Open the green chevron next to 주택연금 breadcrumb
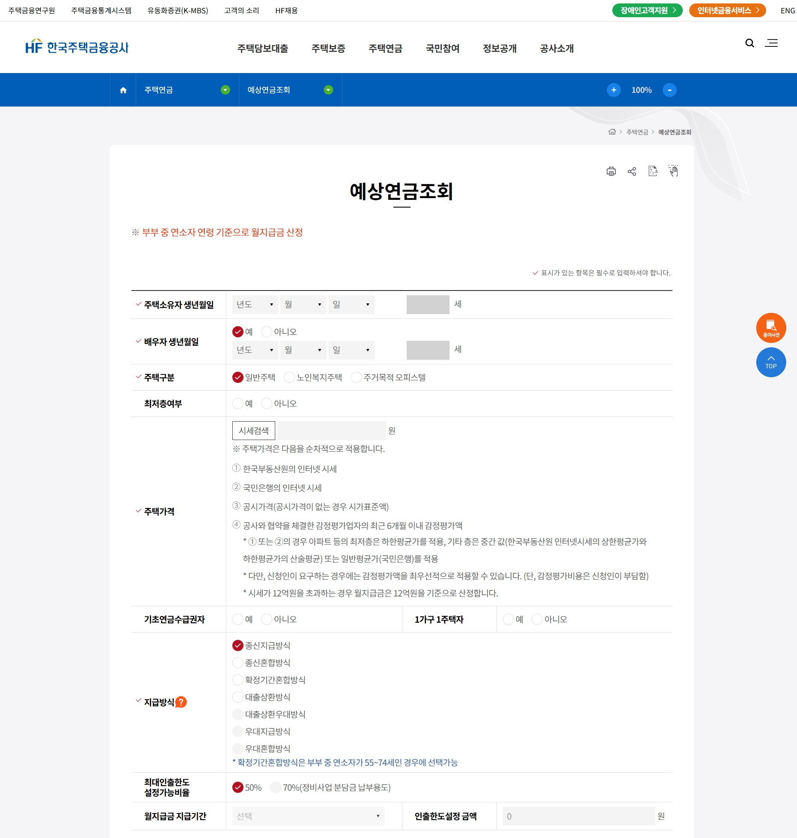The image size is (797, 838). [225, 90]
